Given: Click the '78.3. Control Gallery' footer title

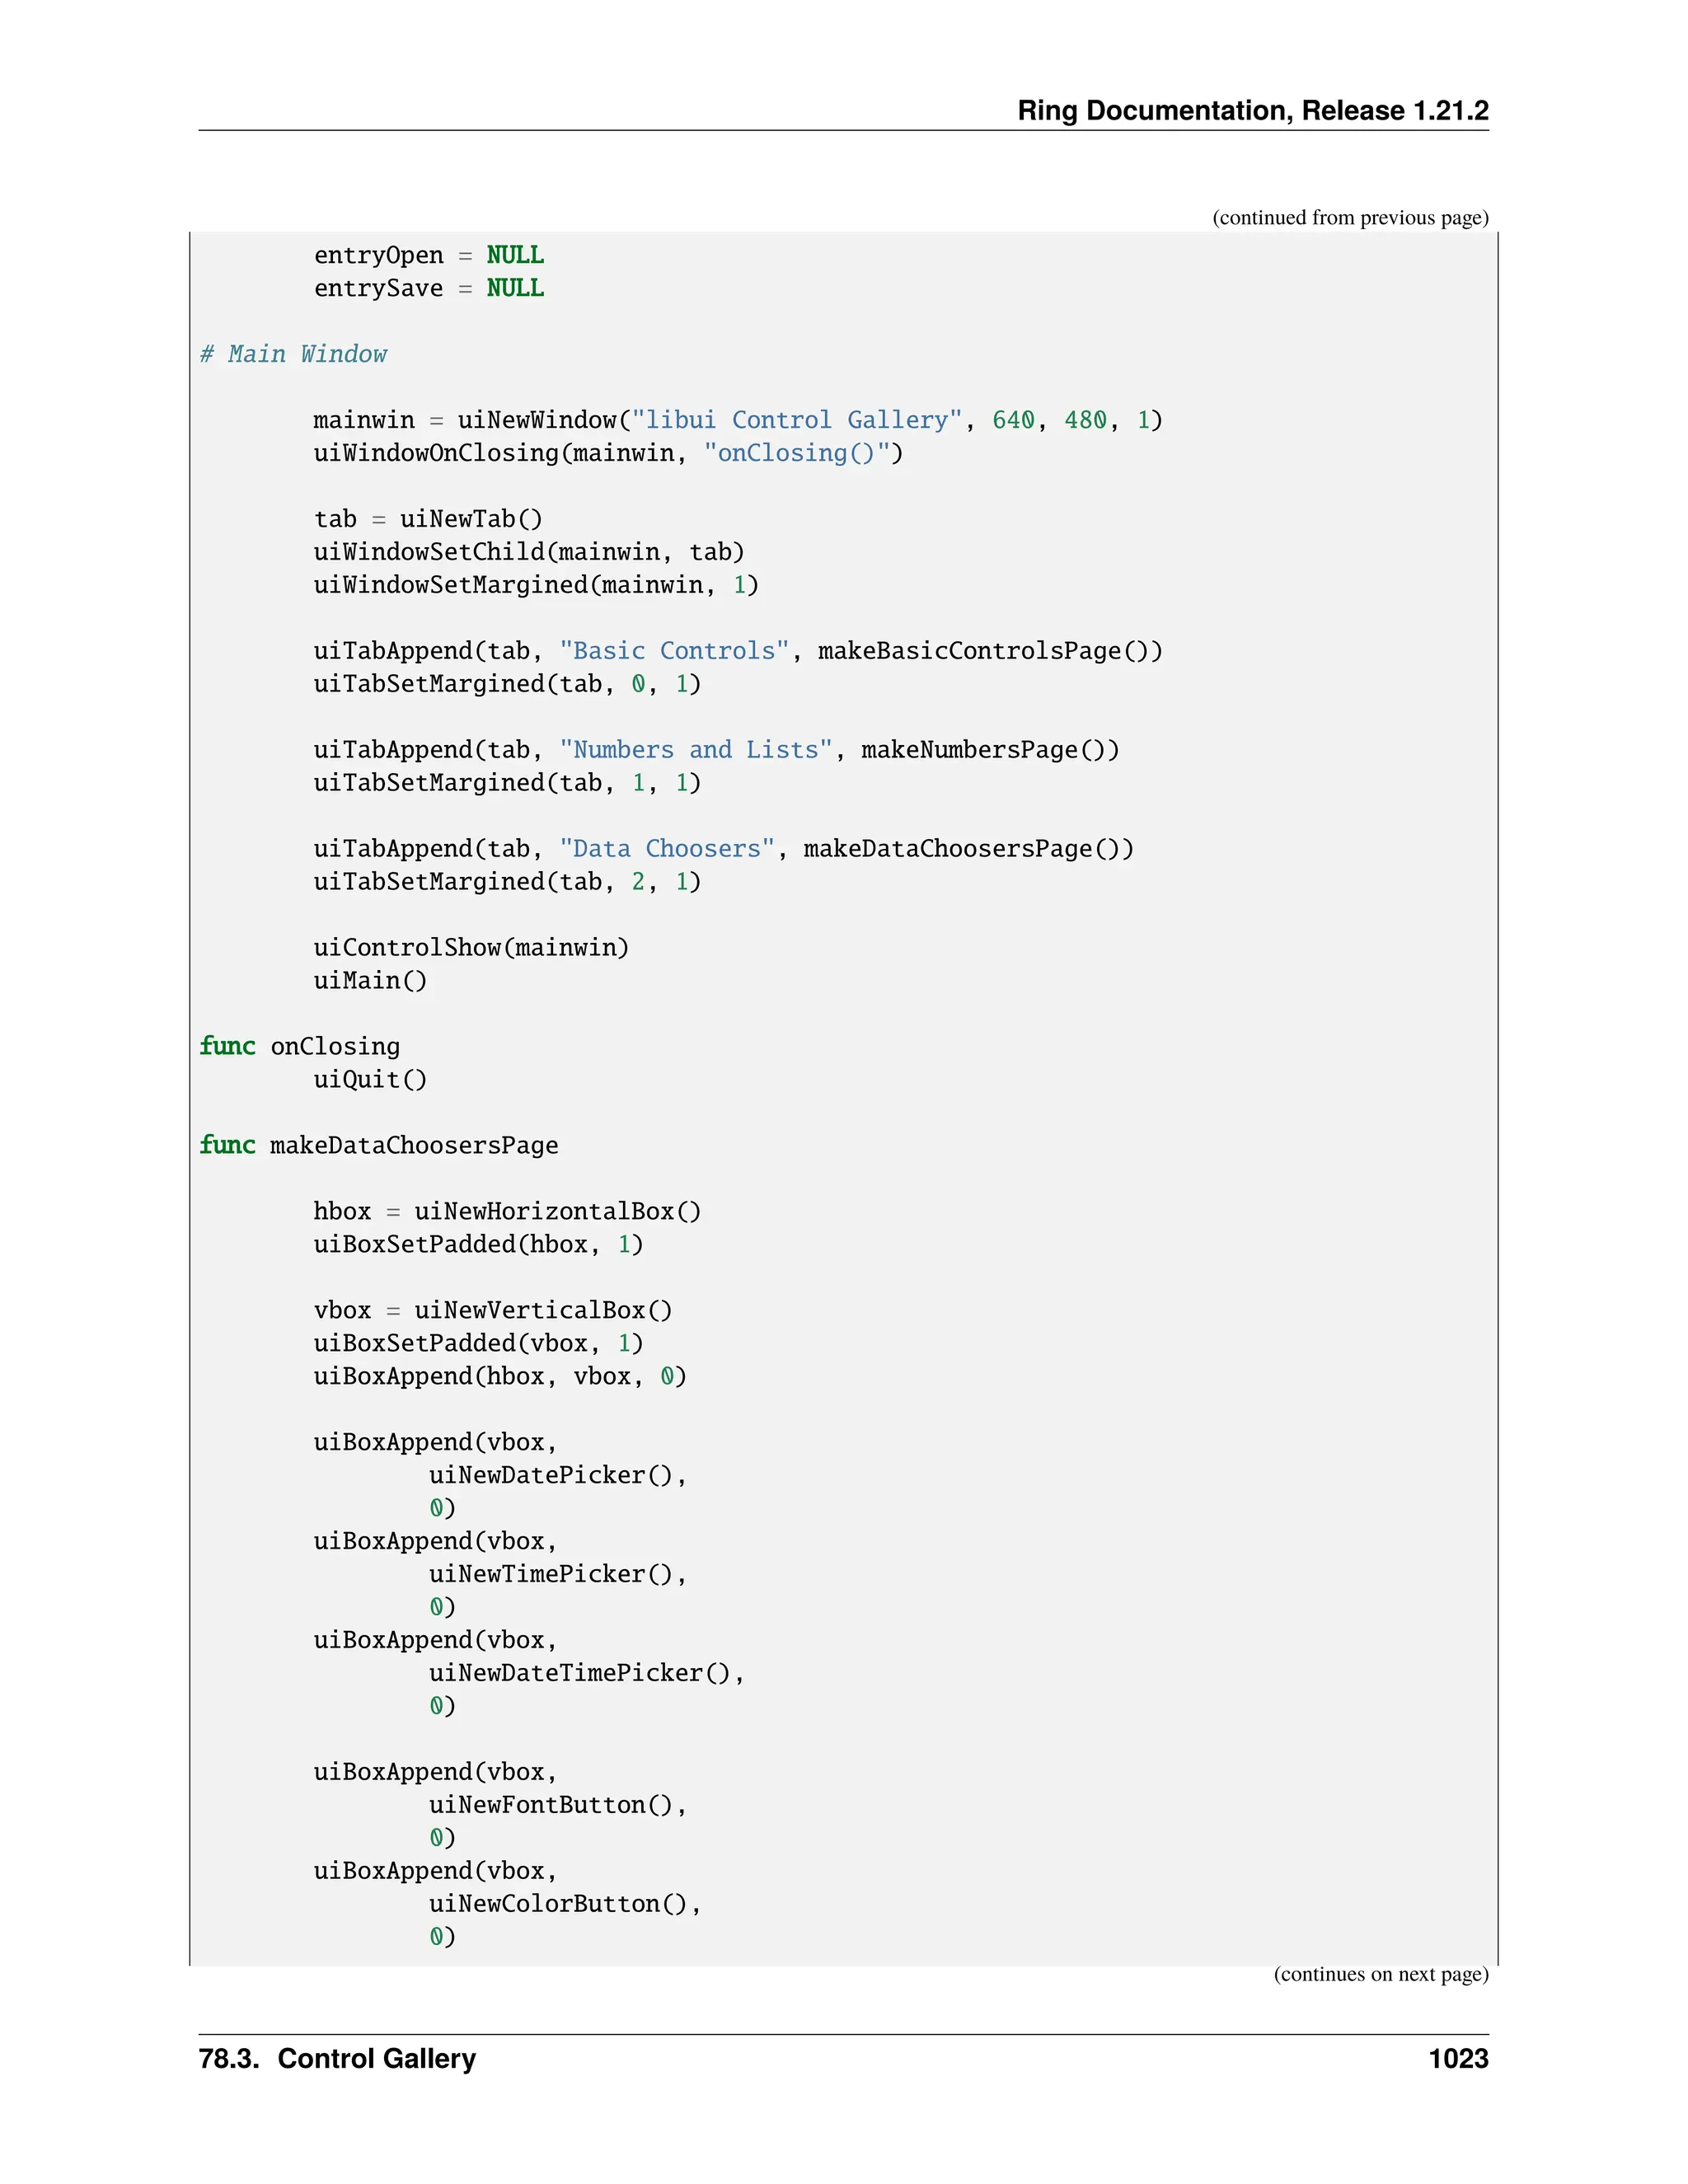Looking at the screenshot, I should pyautogui.click(x=337, y=2059).
